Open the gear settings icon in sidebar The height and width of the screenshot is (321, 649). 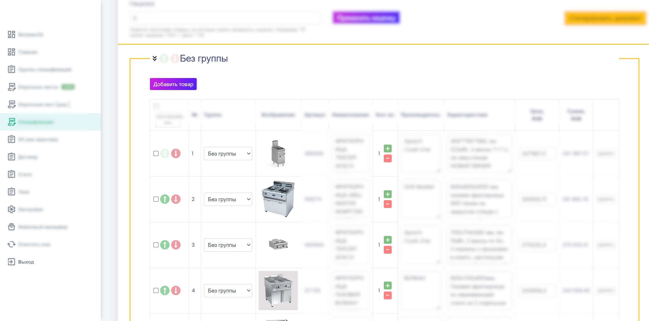tap(11, 209)
